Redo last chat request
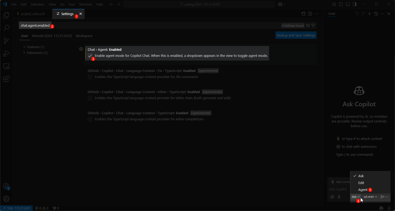 pyautogui.click(x=363, y=14)
